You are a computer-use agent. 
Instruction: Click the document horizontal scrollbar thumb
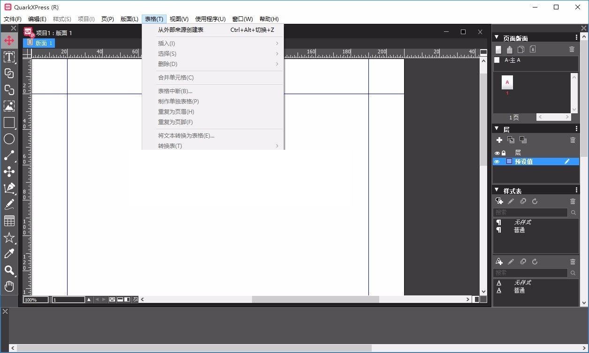[315, 300]
